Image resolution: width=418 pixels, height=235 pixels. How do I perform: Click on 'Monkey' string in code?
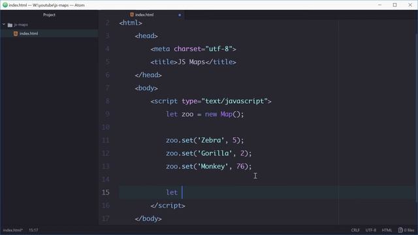click(x=213, y=166)
